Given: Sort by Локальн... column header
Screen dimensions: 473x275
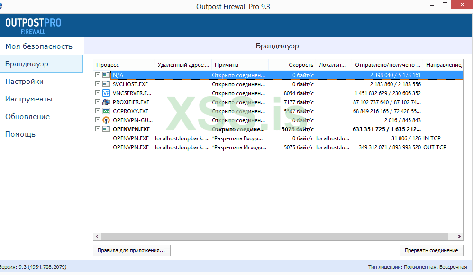Looking at the screenshot, I should [x=334, y=65].
